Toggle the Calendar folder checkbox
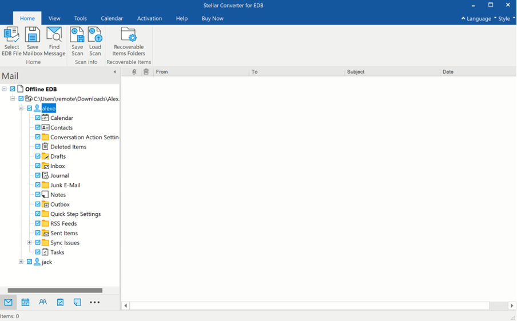The width and height of the screenshot is (517, 321). click(x=38, y=118)
